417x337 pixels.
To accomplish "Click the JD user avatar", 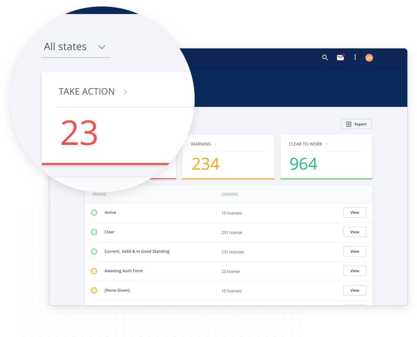I will [369, 58].
